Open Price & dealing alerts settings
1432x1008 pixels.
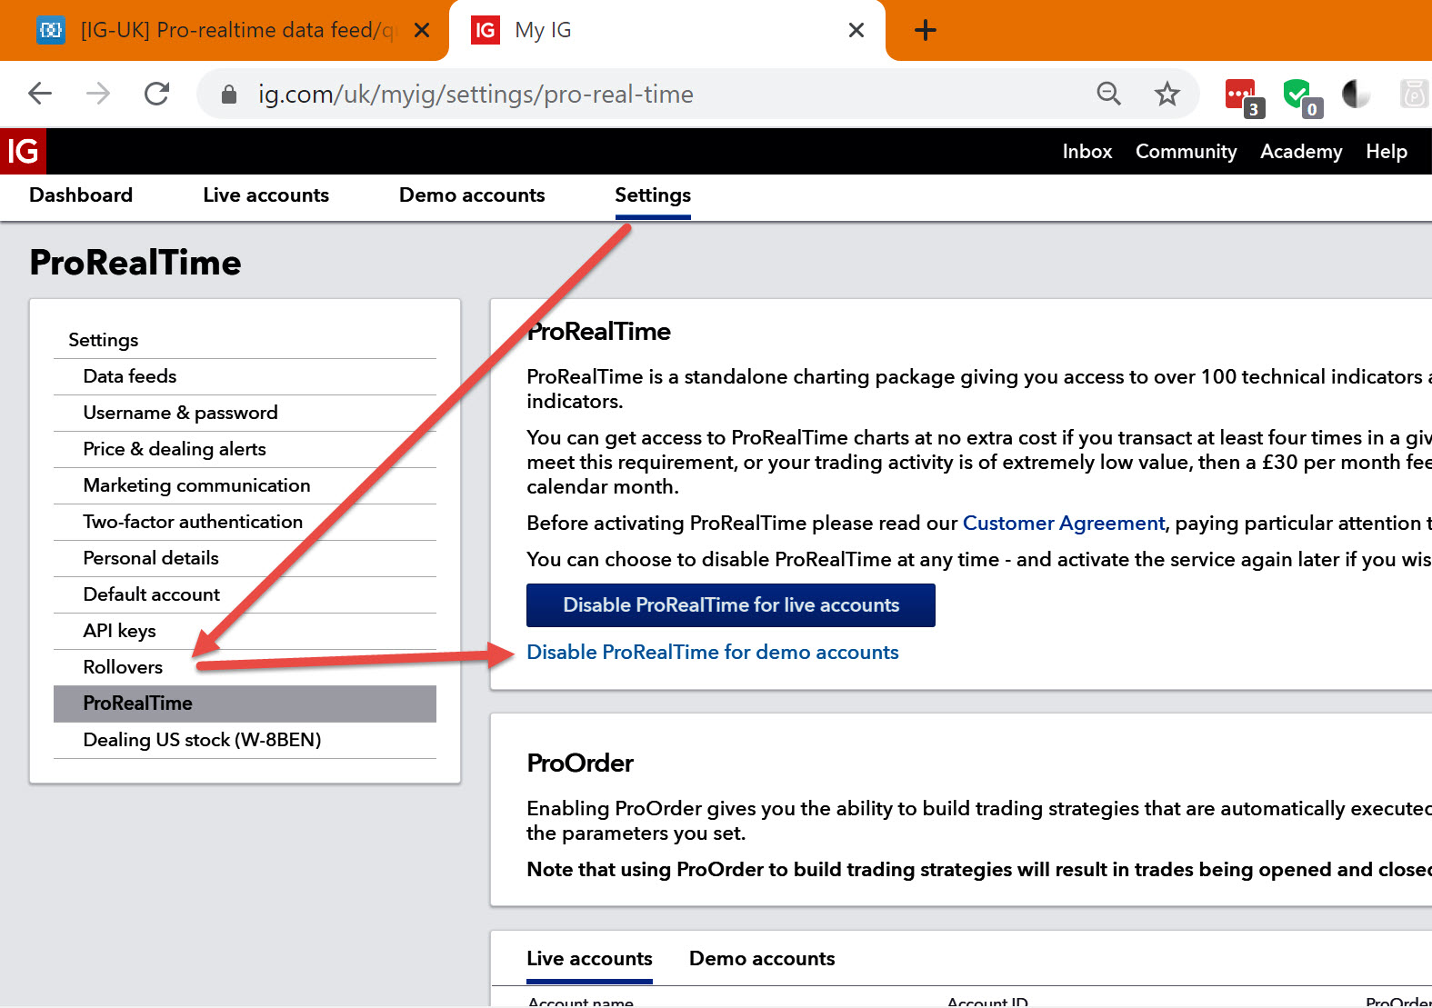[x=245, y=449]
